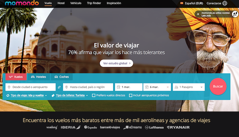
Task: Select Hotel in top navigation
Action: coord(61,3)
